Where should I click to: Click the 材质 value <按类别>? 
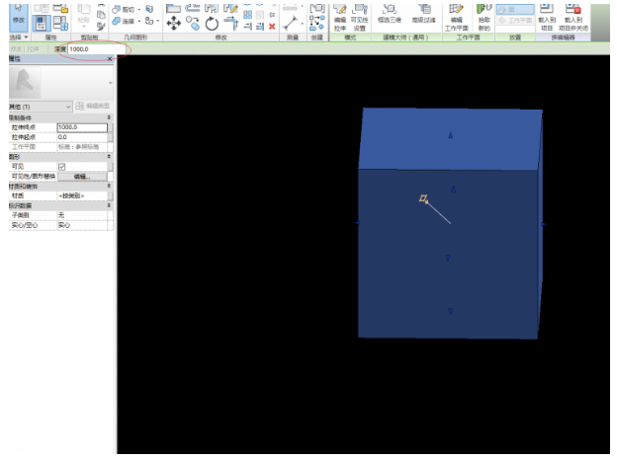coord(82,195)
